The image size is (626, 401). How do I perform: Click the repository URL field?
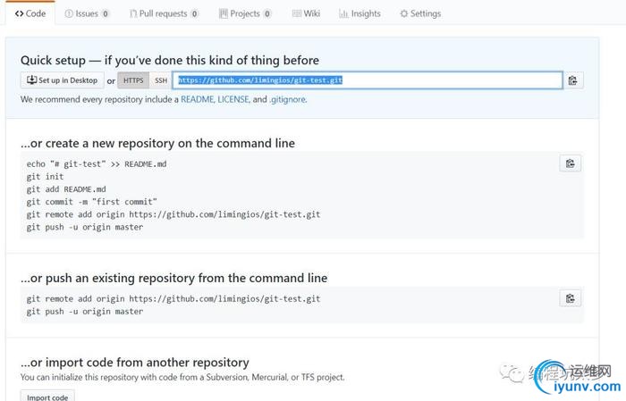[368, 80]
